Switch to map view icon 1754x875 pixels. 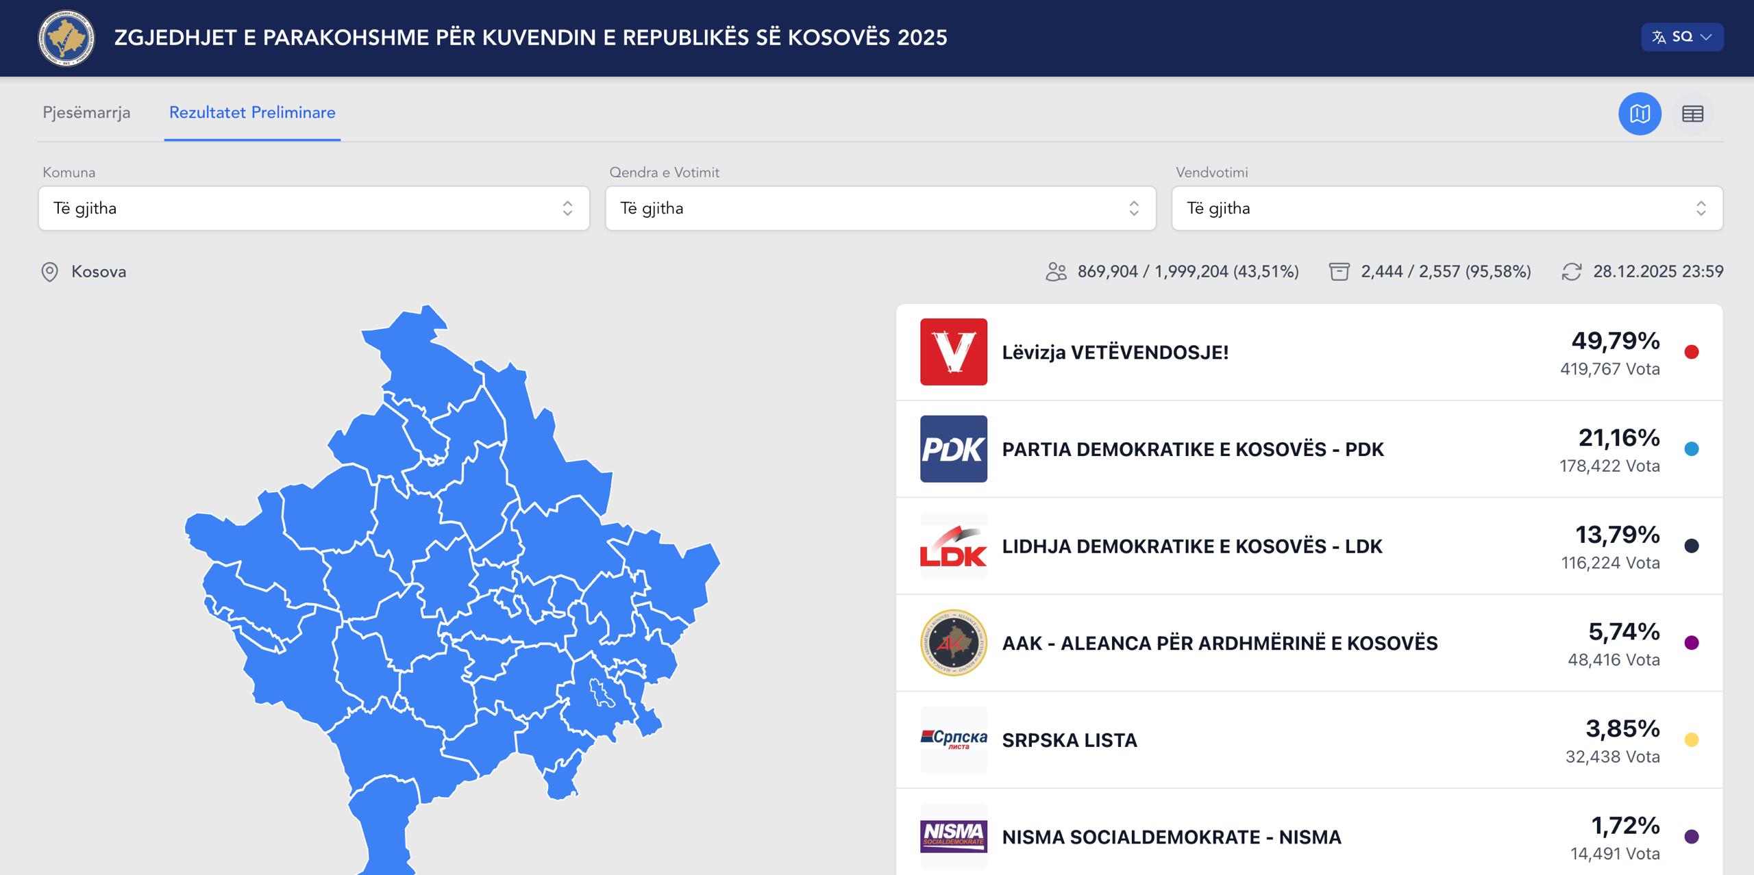tap(1640, 114)
